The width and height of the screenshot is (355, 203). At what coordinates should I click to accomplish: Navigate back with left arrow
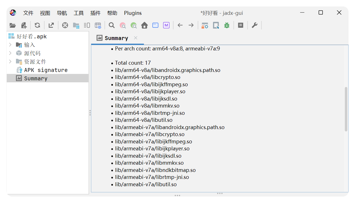(180, 25)
